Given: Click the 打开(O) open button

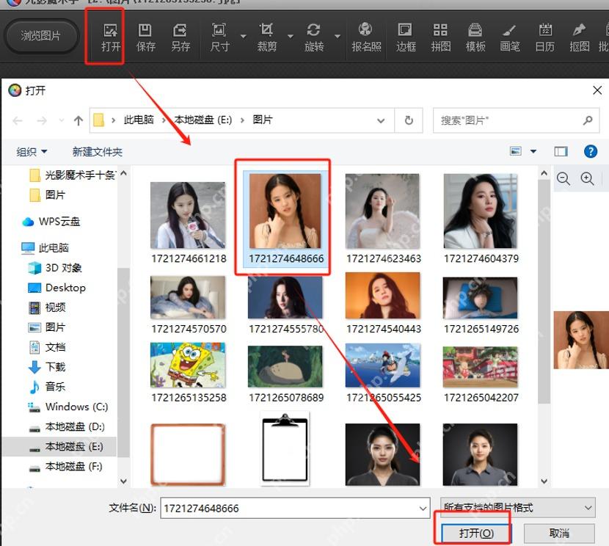Looking at the screenshot, I should click(476, 534).
